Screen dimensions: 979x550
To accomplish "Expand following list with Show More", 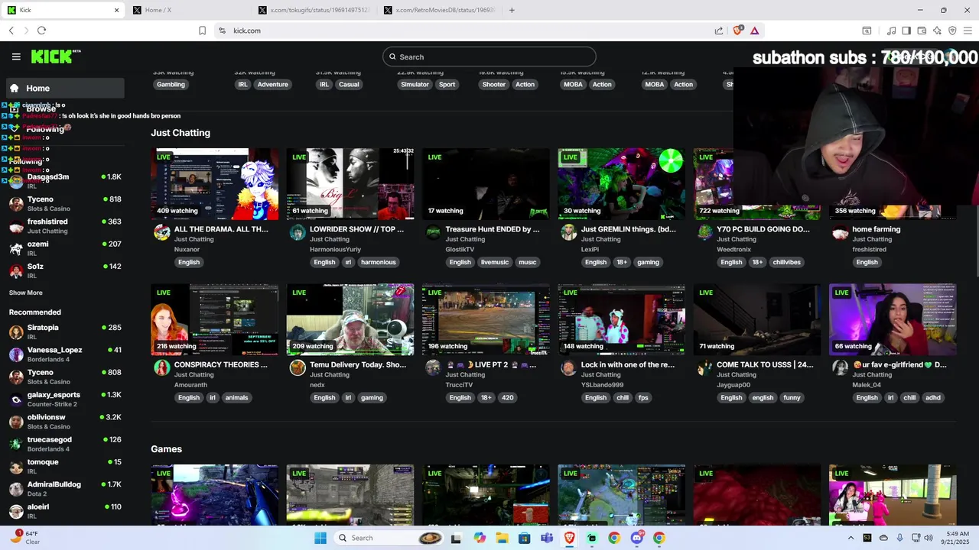I will (x=26, y=293).
